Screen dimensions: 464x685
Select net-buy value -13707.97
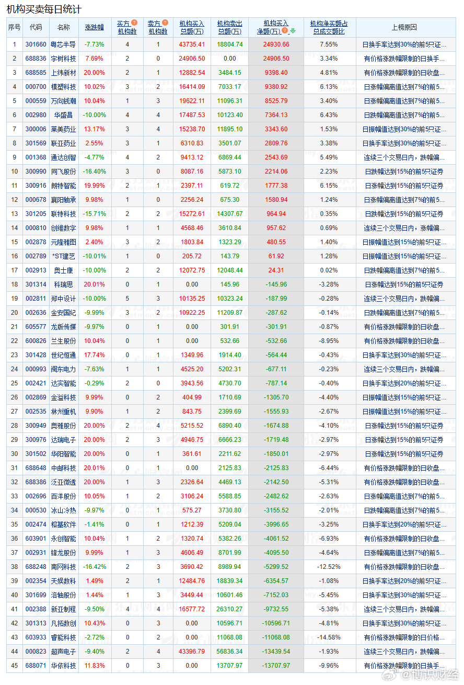275,666
